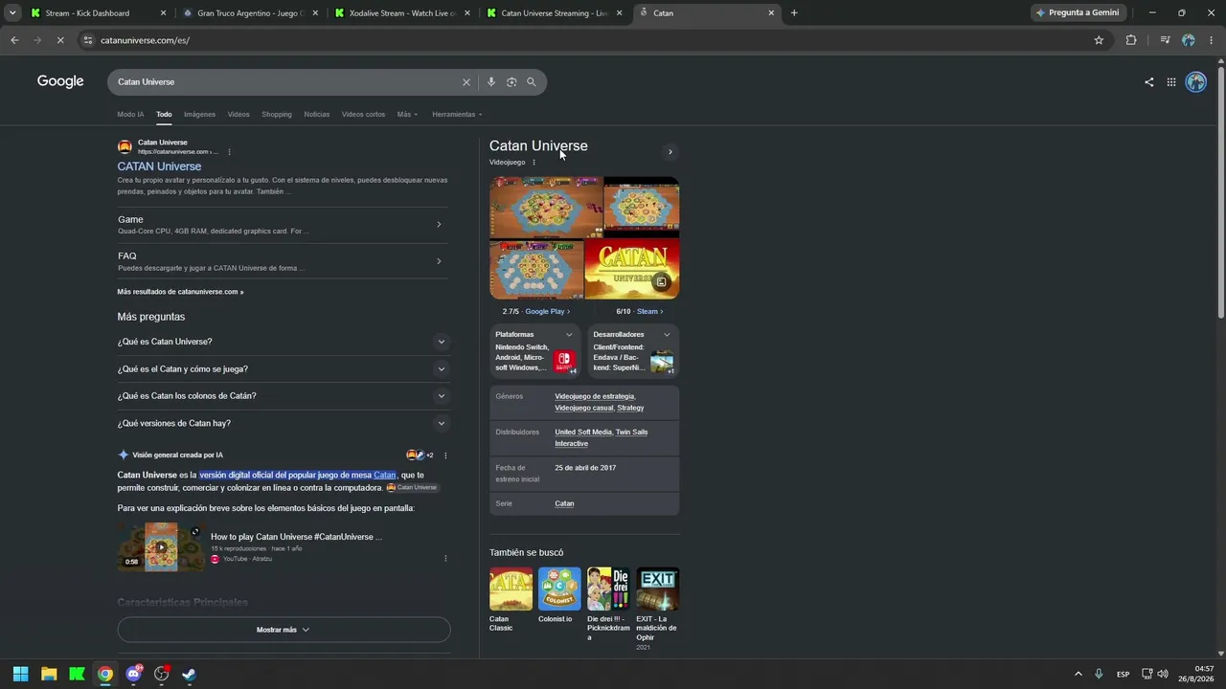Open Discord from the taskbar
Screen dimensions: 1226x689
click(x=133, y=674)
